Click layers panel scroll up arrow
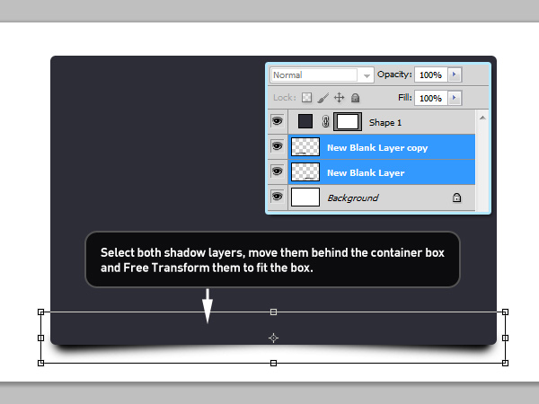Screen dimensions: 539x404 (x=482, y=118)
